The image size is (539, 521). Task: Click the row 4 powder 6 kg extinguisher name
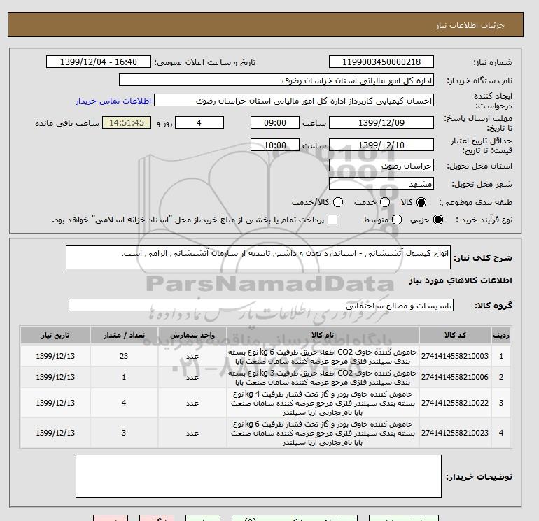tap(323, 433)
